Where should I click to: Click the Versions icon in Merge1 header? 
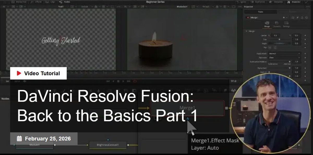(x=293, y=17)
